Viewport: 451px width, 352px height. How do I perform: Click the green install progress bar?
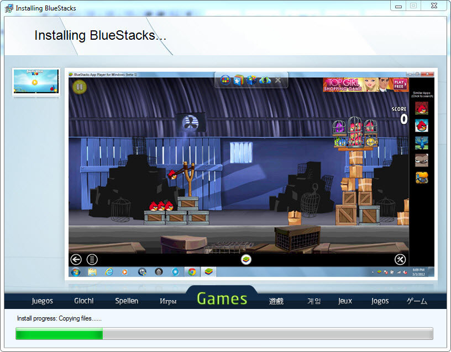click(x=224, y=334)
